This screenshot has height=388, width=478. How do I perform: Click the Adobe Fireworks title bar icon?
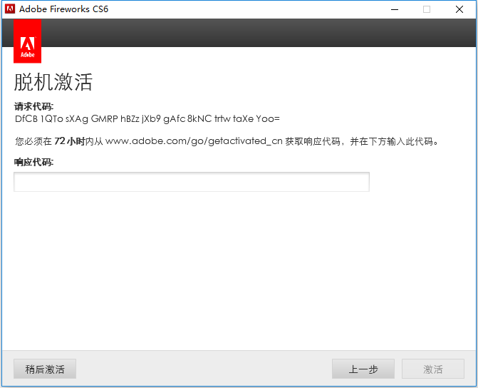click(x=10, y=9)
